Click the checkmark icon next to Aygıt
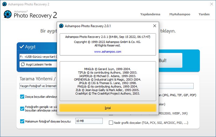The image size is (216, 137). (x=22, y=47)
